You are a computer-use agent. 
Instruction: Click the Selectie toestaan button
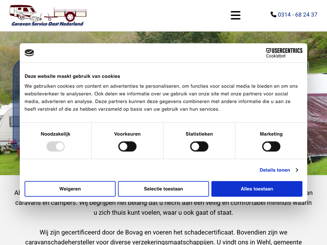(163, 189)
